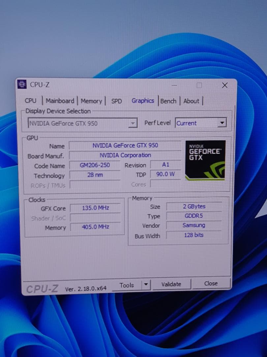Click the CPU-Z application icon in title bar
This screenshot has height=357, width=267.
22,85
